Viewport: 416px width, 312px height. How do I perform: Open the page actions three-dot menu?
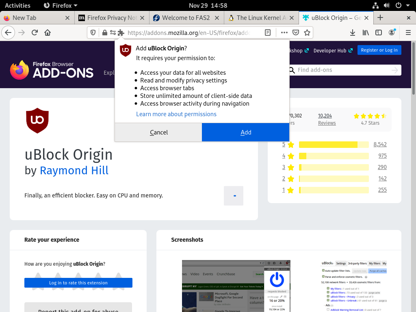click(284, 32)
